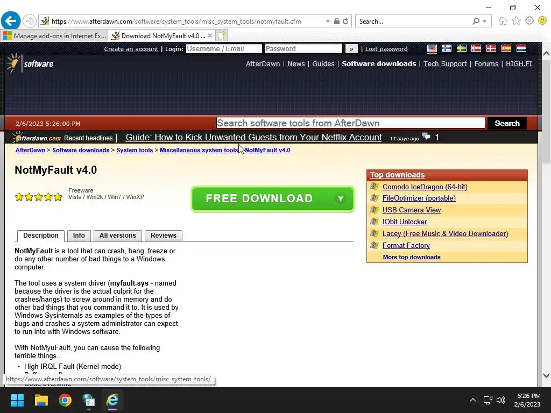This screenshot has width=551, height=413.
Task: Select the Norwegian flag icon
Action: 476,48
